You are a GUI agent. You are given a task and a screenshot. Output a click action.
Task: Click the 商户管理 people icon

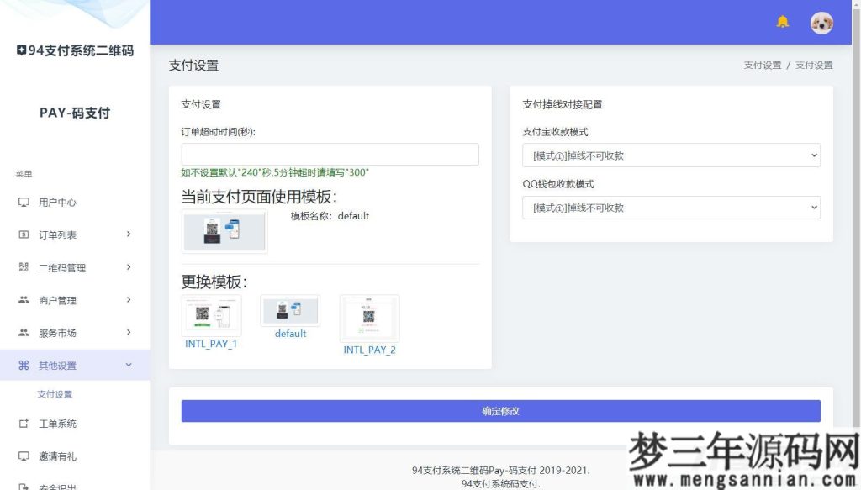pos(25,299)
